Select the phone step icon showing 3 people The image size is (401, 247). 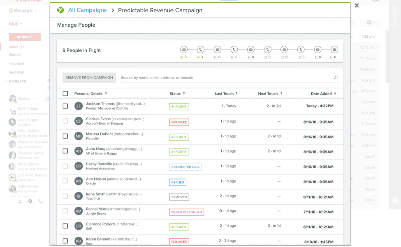(201, 50)
